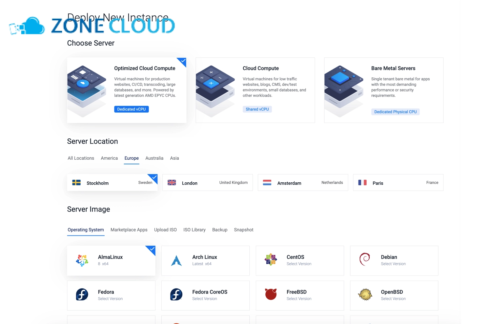Click the Cloud Compute card title
The width and height of the screenshot is (492, 324).
[261, 68]
